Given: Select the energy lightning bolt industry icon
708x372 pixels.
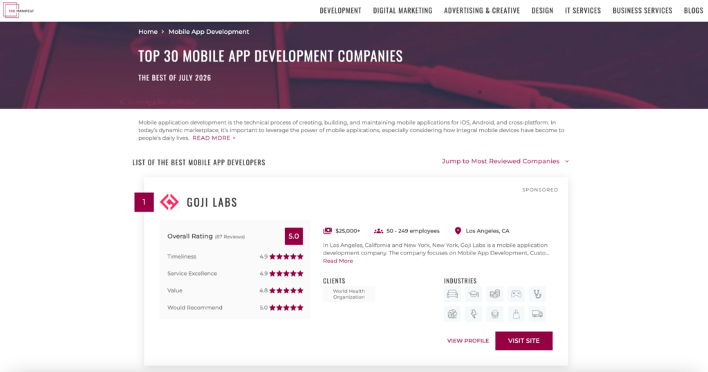Looking at the screenshot, I should coord(473,314).
